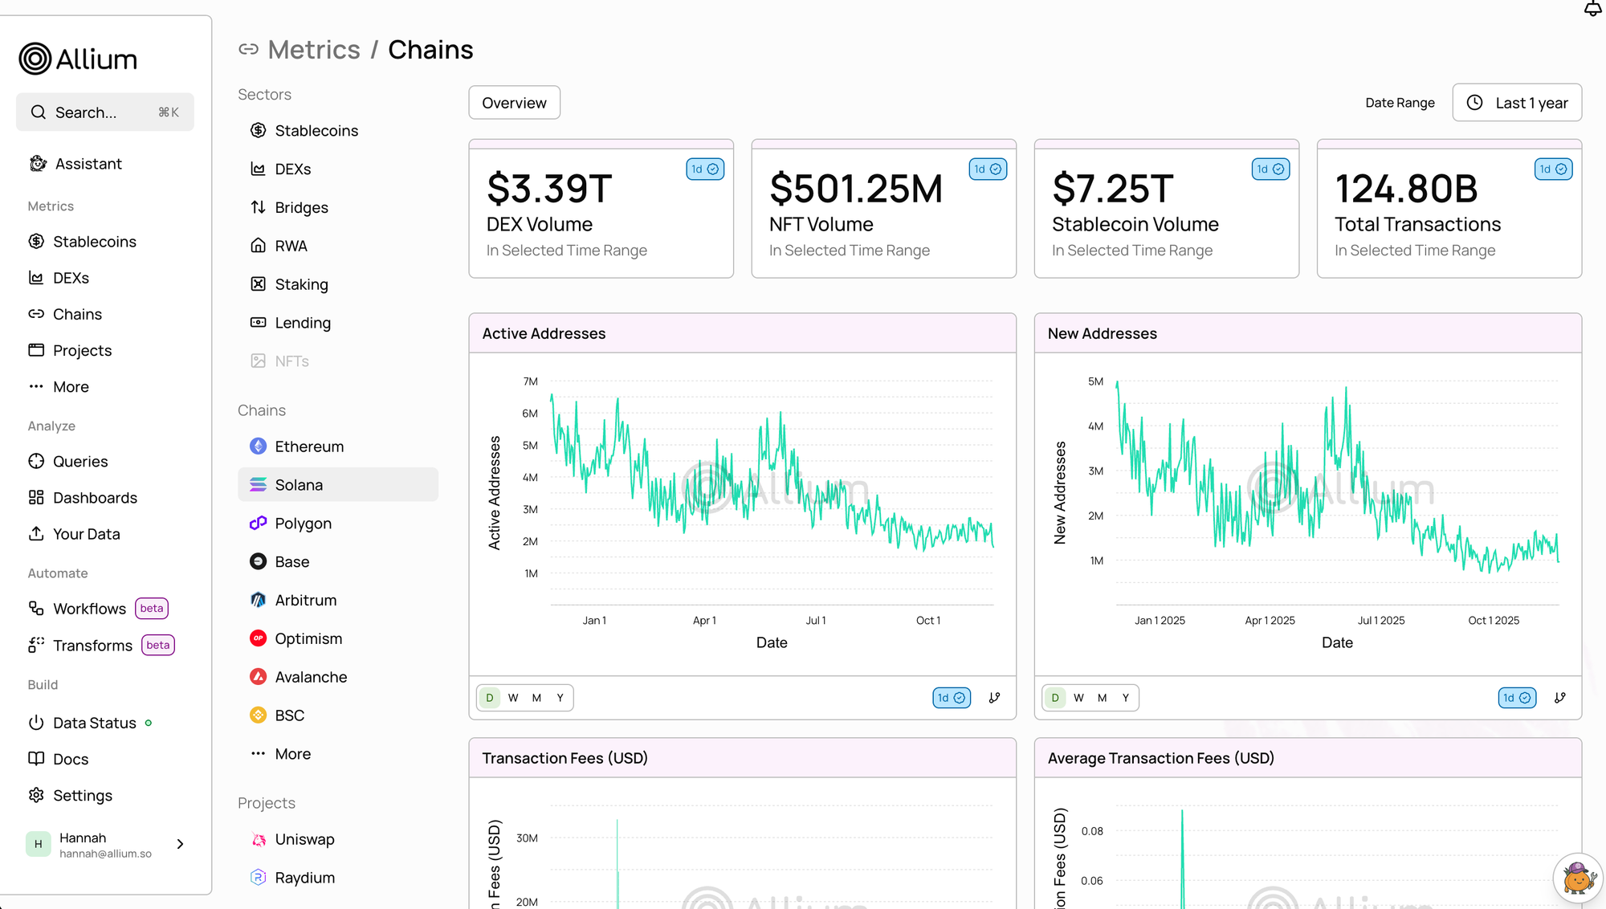
Task: Open Dashboards in the Analyze section
Action: 95,498
